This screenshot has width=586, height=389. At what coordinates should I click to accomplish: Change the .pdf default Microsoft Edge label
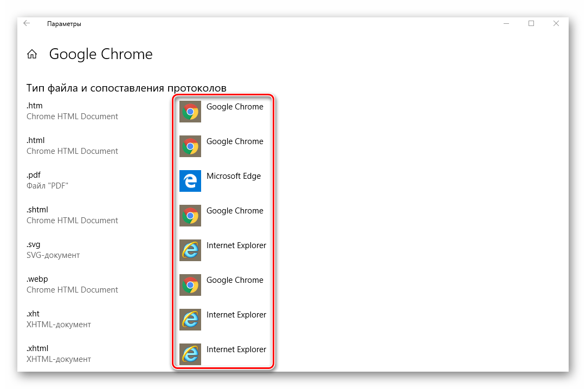click(x=234, y=176)
